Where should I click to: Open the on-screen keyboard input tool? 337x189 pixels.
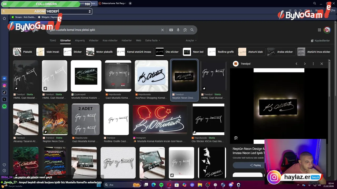(171, 30)
